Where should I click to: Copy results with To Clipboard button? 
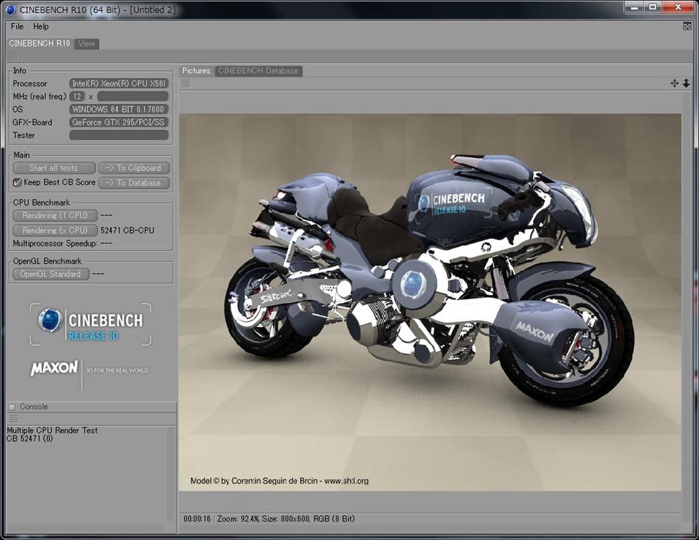click(134, 168)
